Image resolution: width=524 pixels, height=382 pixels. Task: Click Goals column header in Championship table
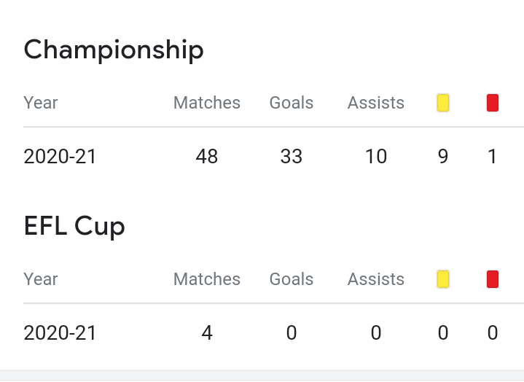(292, 103)
